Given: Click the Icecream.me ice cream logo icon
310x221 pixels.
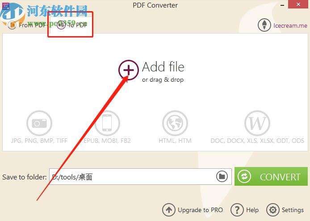Looking at the screenshot, I should 264,25.
